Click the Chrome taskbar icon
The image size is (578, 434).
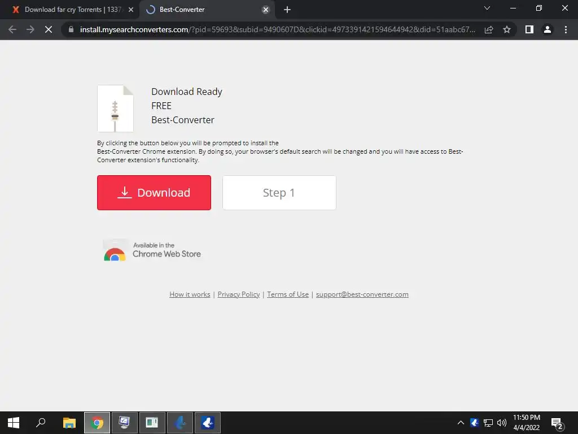[x=97, y=423]
